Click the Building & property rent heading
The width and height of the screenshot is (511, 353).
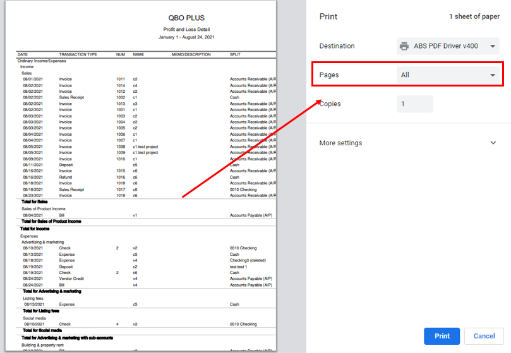click(x=43, y=345)
